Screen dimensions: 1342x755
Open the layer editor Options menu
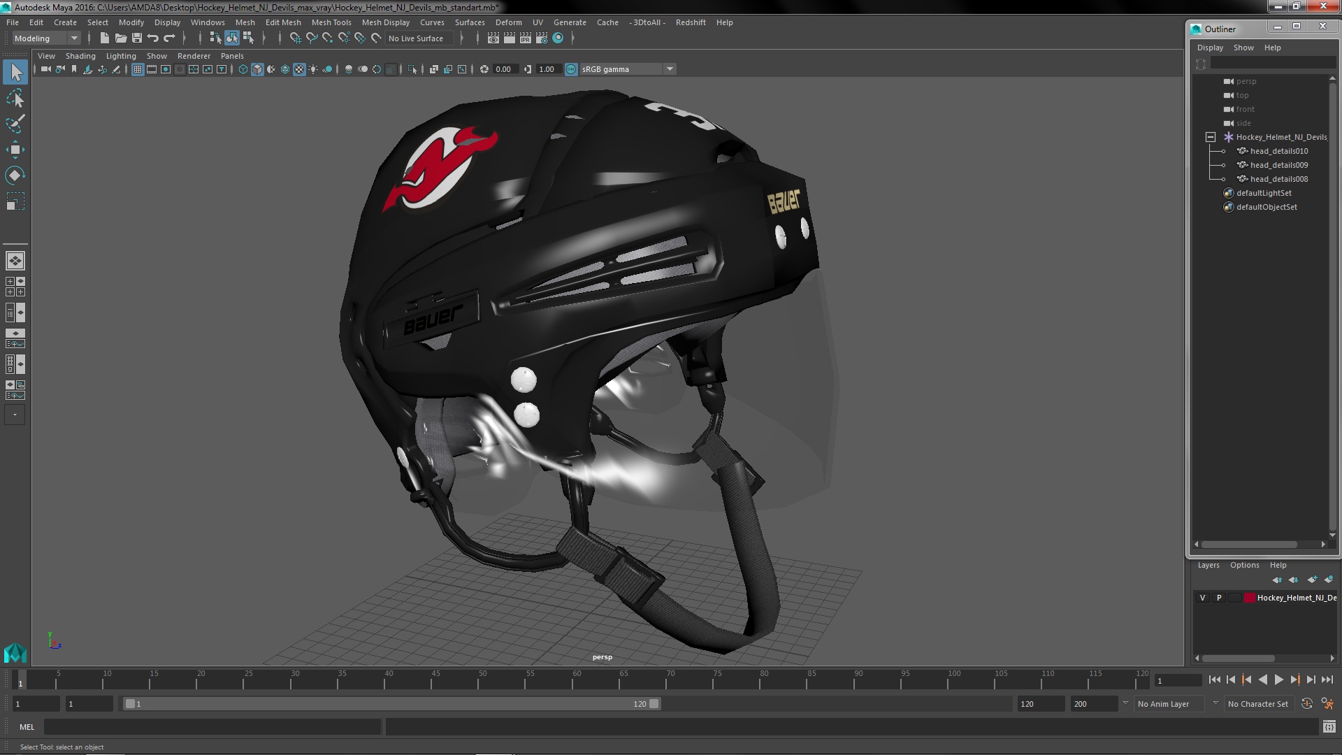[1245, 565]
